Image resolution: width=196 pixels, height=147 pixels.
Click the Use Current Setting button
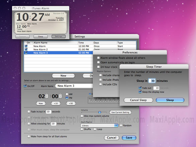pyautogui.click(x=120, y=112)
